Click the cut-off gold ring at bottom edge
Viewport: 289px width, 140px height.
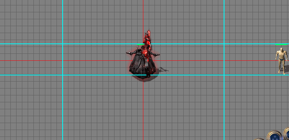click(259, 139)
